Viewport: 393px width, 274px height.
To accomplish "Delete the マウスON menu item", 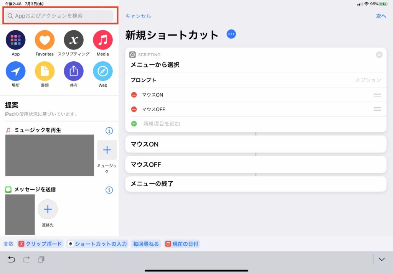I will pos(134,95).
